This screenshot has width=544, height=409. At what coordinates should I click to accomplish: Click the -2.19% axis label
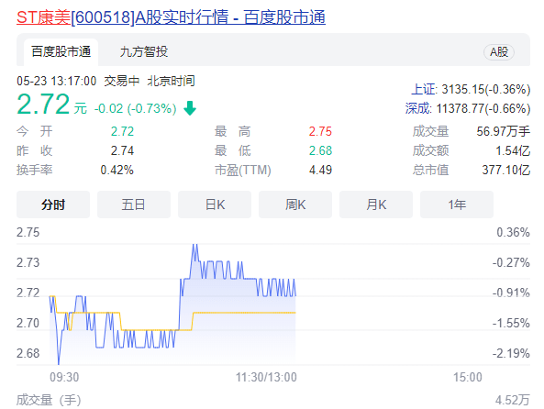(x=511, y=353)
